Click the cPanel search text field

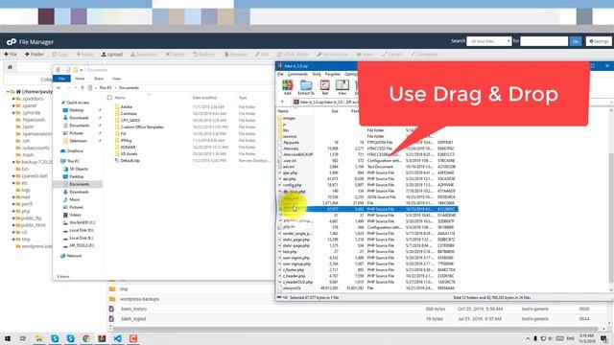[x=544, y=41]
